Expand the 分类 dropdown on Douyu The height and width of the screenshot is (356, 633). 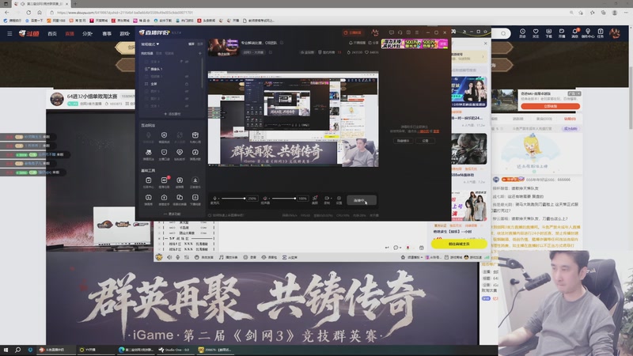(87, 33)
